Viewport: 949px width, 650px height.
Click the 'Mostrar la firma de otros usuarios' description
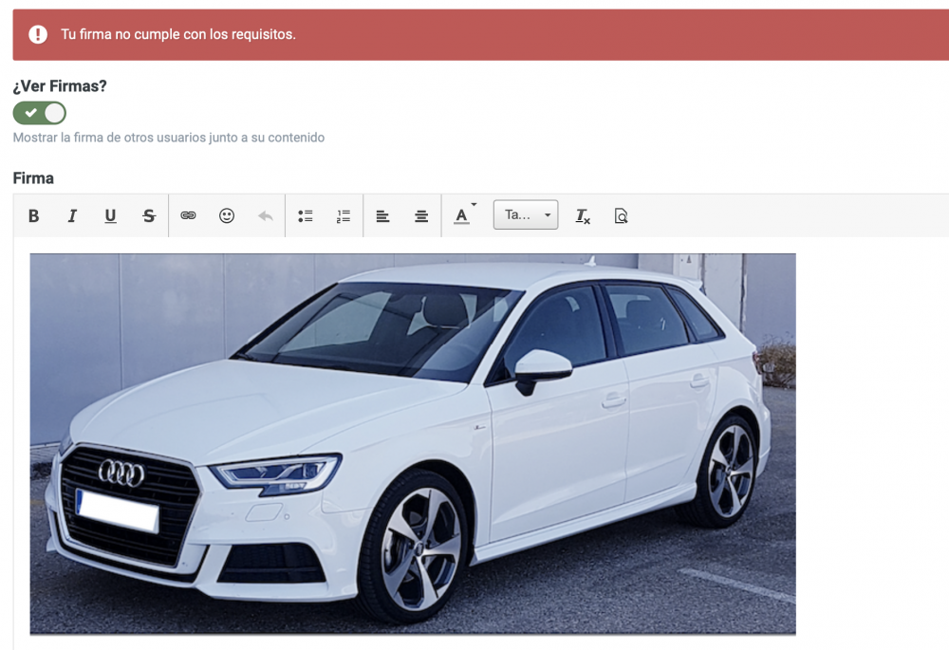click(x=168, y=138)
